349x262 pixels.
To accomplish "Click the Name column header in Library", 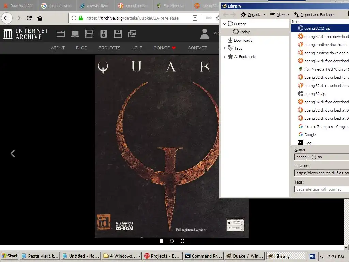I will 320,22.
